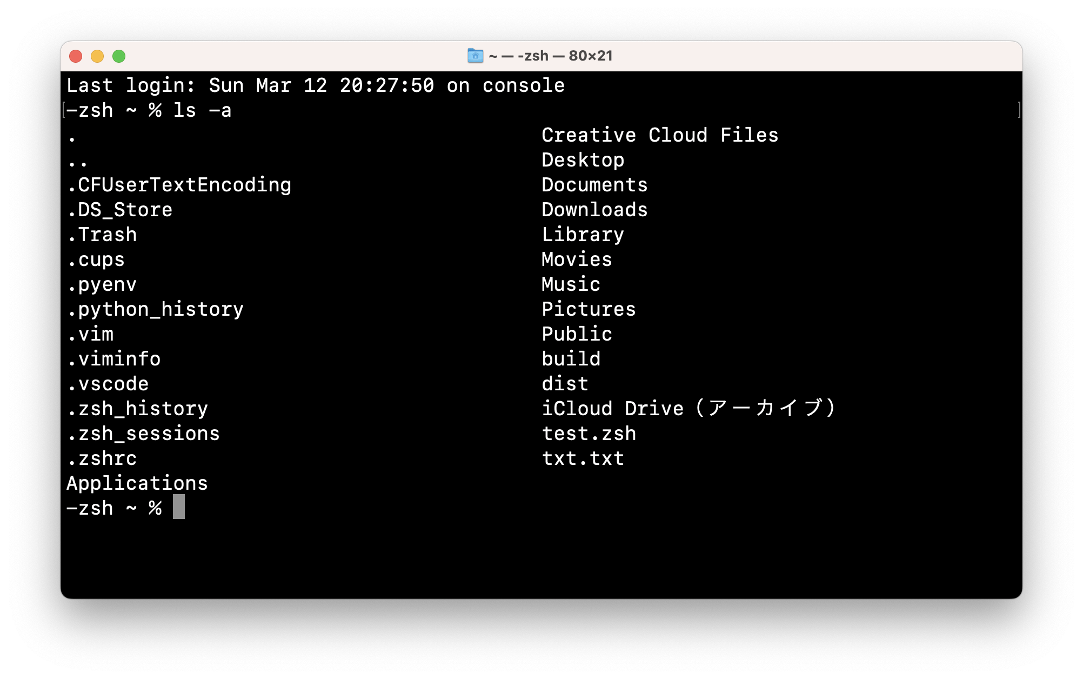This screenshot has height=679, width=1083.
Task: Click the '.zshrc' entry
Action: [x=102, y=458]
